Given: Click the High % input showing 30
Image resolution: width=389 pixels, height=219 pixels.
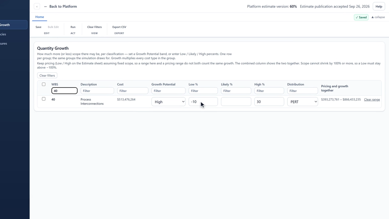Looking at the screenshot, I should click(269, 102).
